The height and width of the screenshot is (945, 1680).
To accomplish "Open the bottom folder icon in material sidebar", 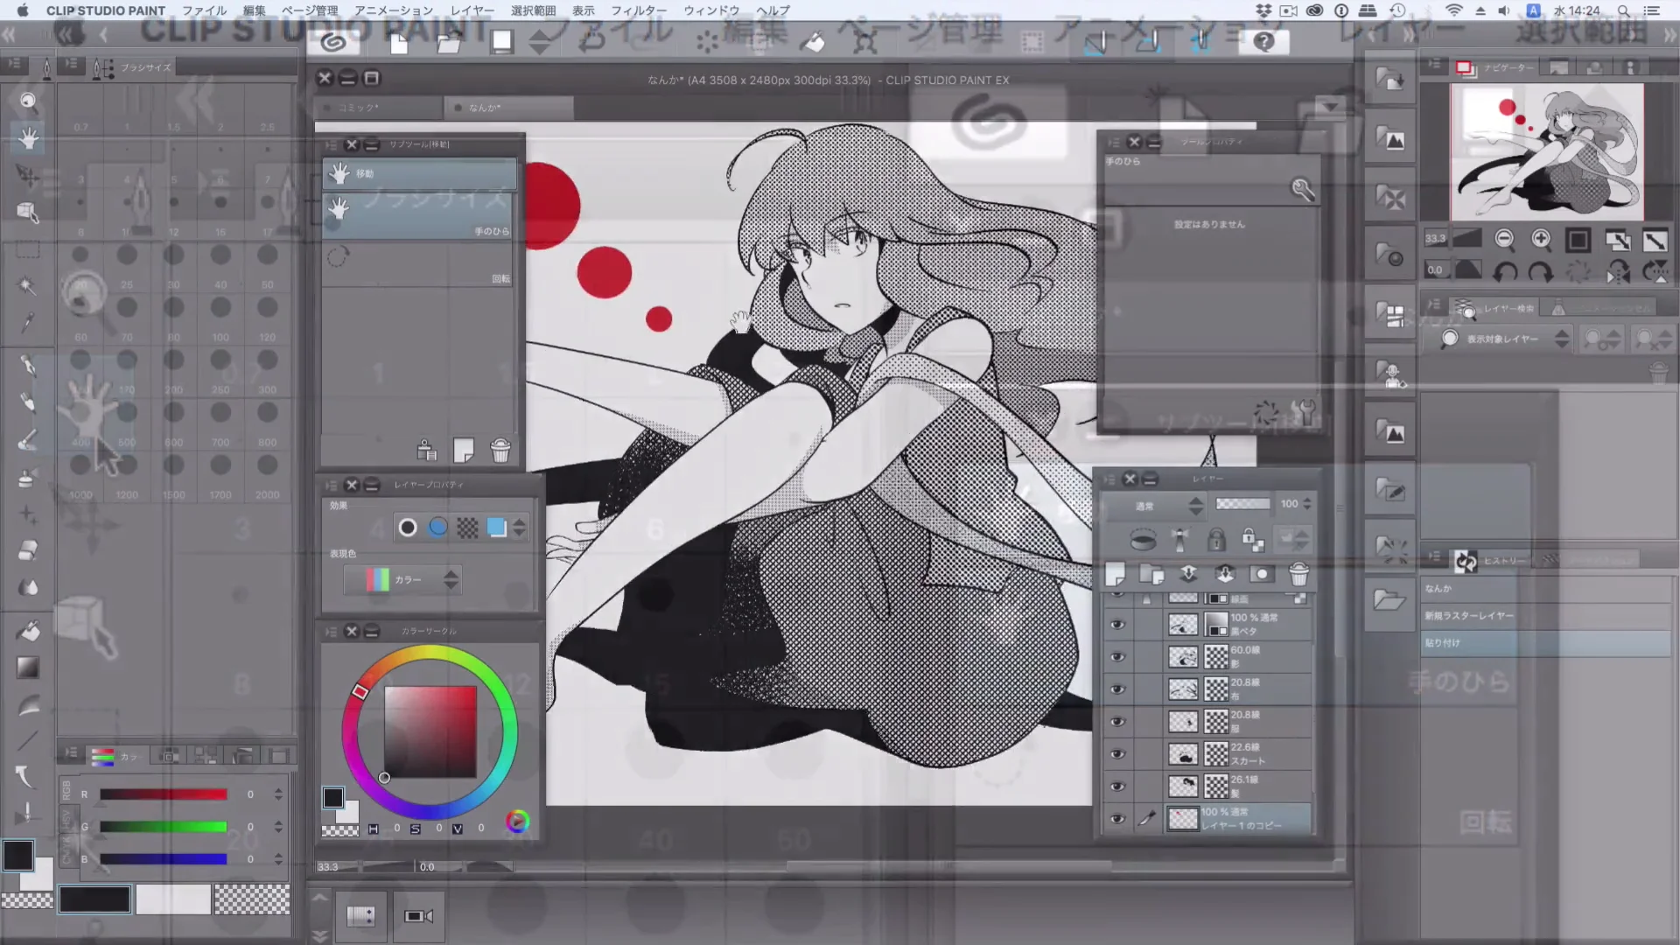I will point(1389,600).
